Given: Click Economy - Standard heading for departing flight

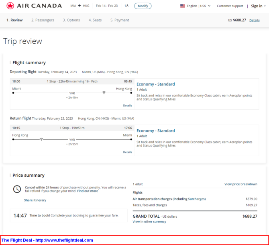Looking at the screenshot, I should pyautogui.click(x=156, y=84).
